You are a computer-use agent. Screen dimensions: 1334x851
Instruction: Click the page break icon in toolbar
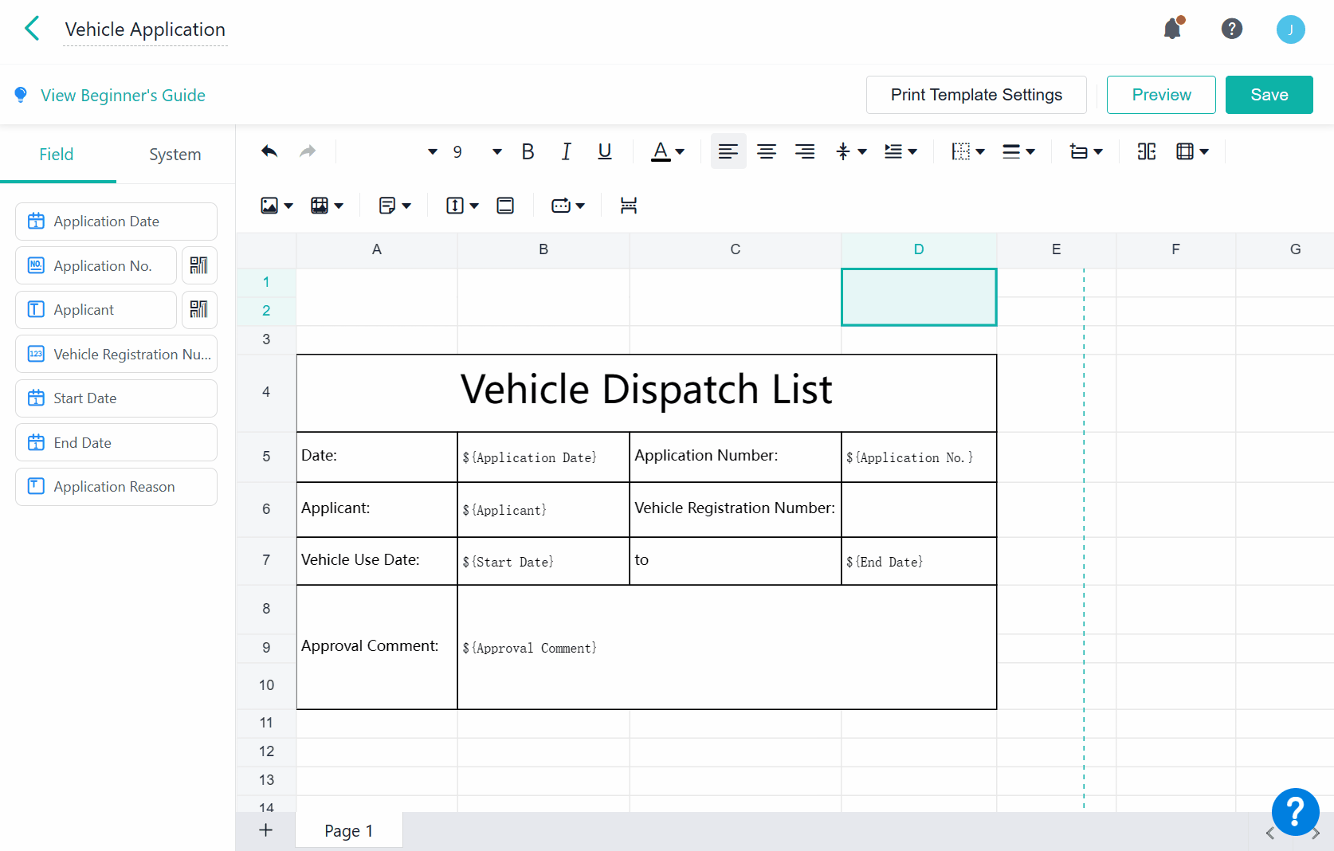[629, 206]
